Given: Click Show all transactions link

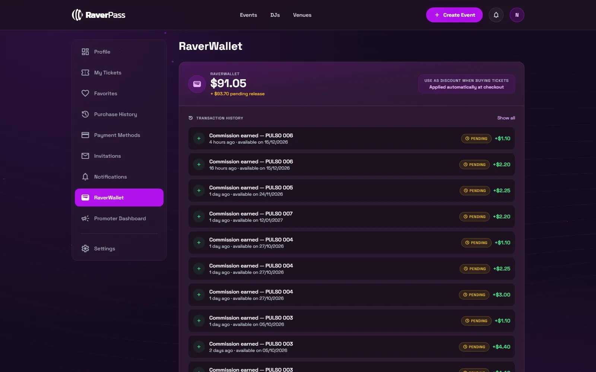Looking at the screenshot, I should pos(506,118).
